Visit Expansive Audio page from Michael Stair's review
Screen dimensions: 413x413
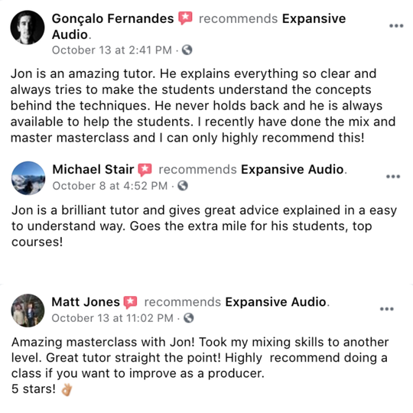pos(292,169)
